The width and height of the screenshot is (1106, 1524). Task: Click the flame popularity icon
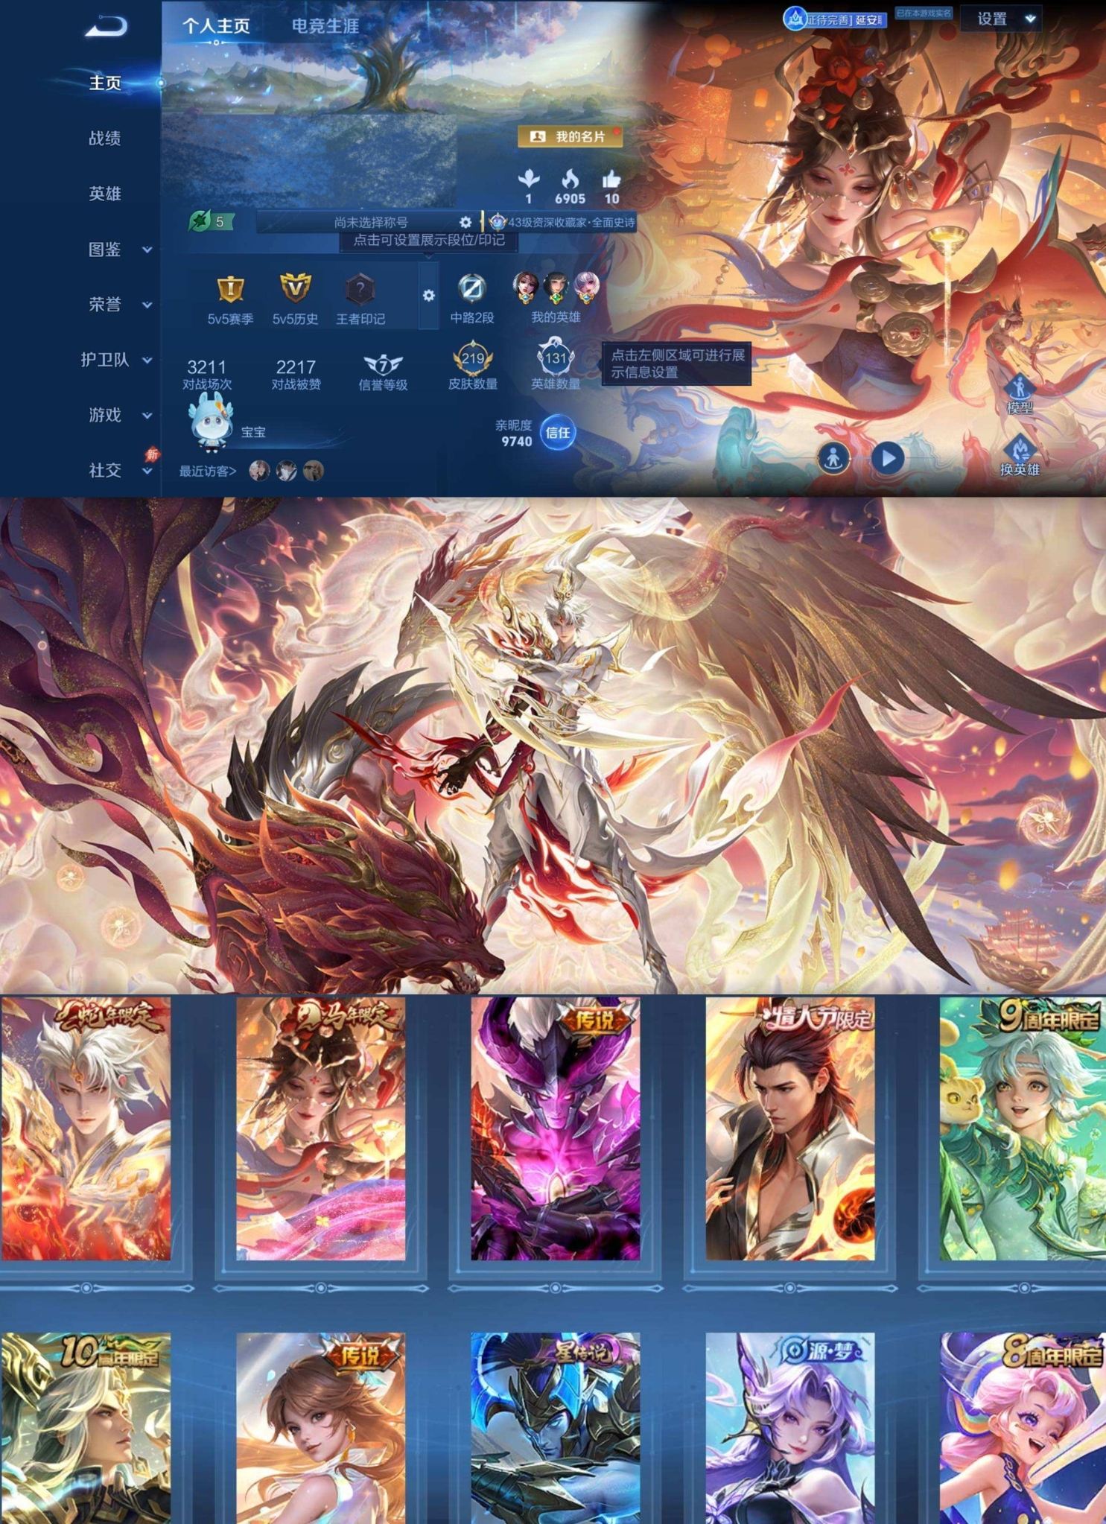[x=570, y=180]
